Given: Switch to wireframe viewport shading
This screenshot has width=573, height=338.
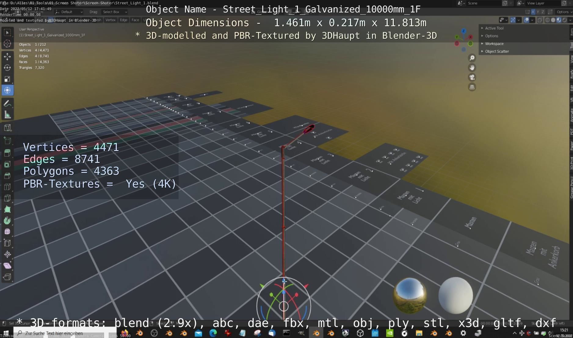Looking at the screenshot, I should pyautogui.click(x=547, y=20).
